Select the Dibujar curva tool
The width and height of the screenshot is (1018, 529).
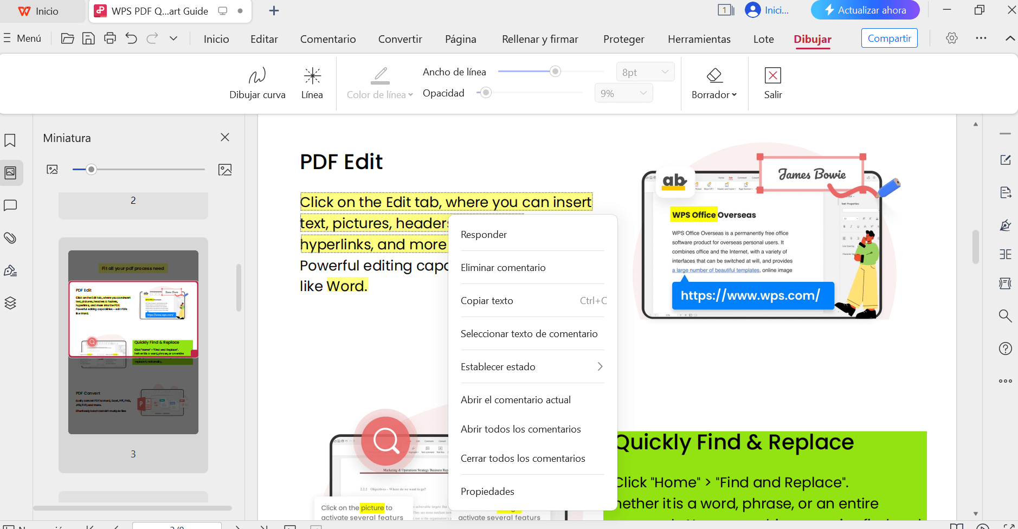click(257, 82)
